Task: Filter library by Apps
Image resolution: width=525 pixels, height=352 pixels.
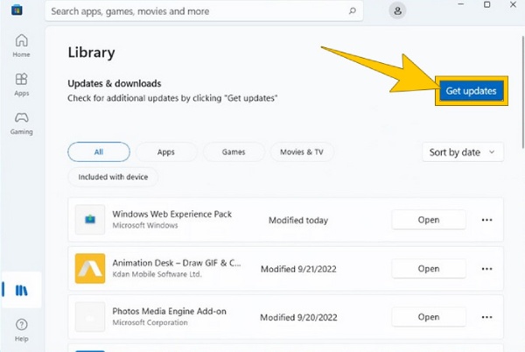Action: [x=166, y=152]
